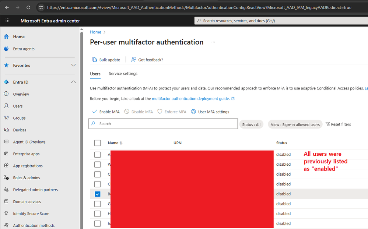Click the Home house icon in sidebar

click(6, 36)
